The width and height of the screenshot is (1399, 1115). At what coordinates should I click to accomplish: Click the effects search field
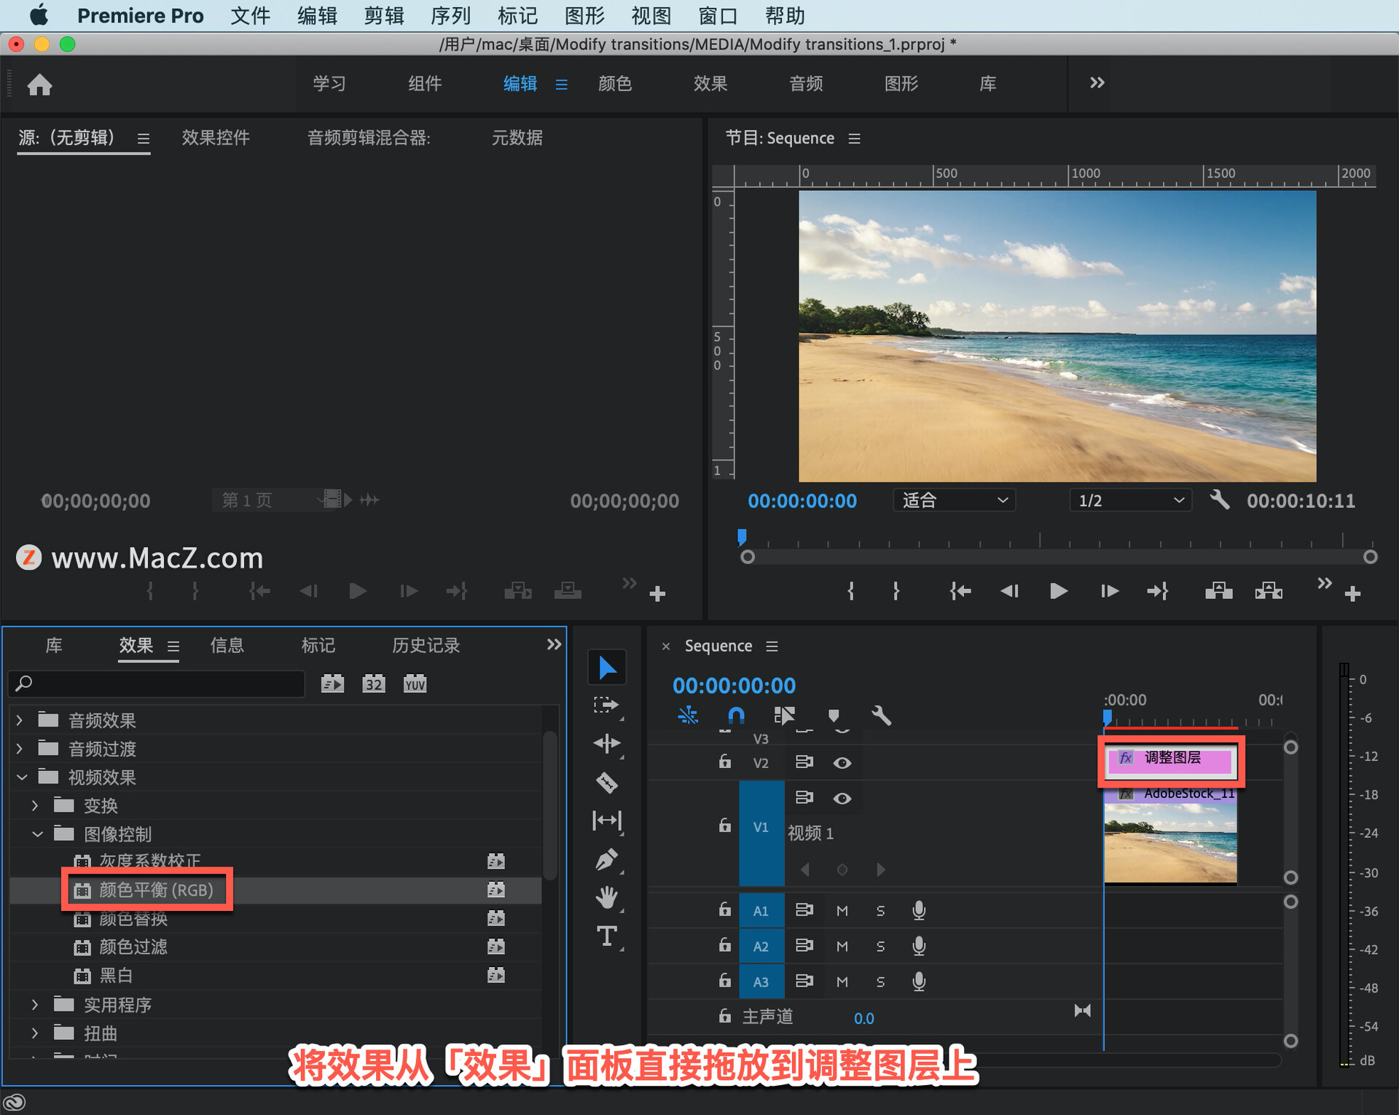click(x=157, y=683)
